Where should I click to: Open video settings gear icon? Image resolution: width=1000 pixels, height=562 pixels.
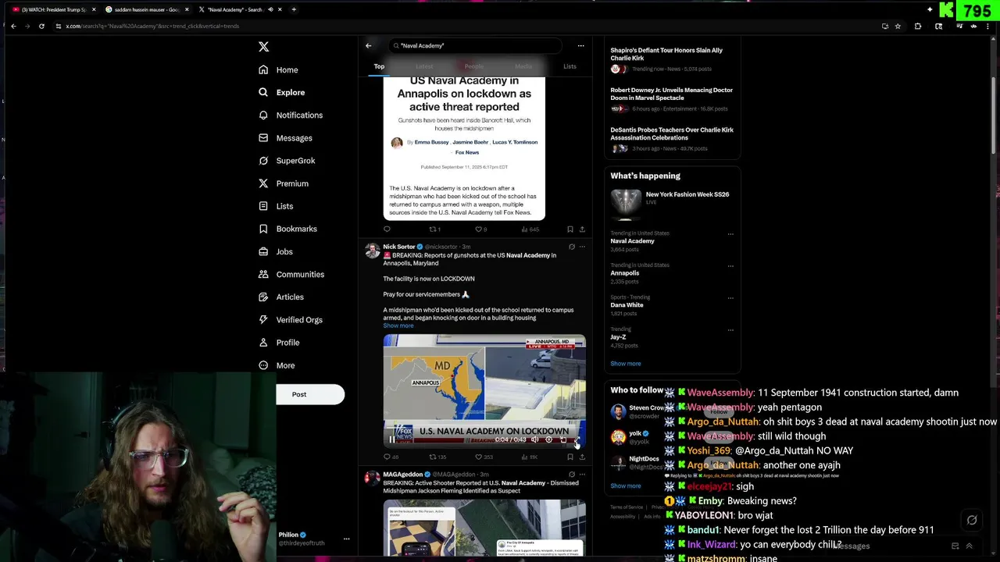point(548,439)
